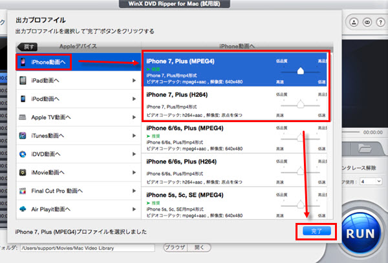388x263 pixels.
Task: Select the iDVD動画へ category
Action: (78, 154)
